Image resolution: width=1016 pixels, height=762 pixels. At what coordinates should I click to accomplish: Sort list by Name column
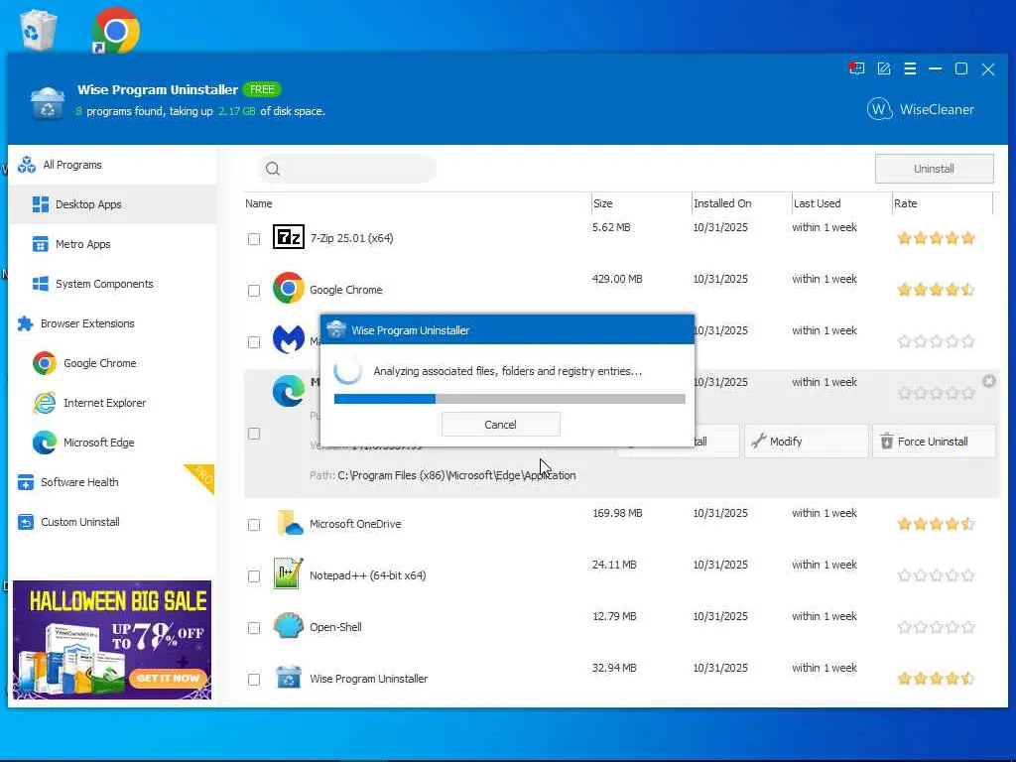tap(417, 203)
